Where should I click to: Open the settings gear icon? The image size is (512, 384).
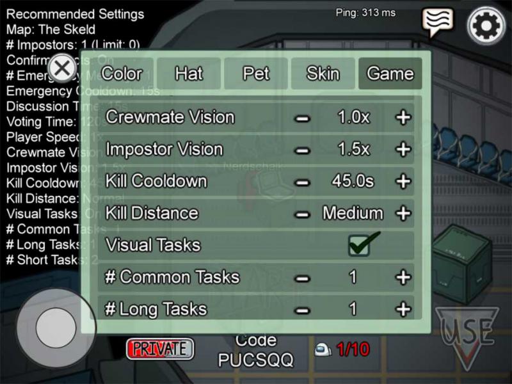[x=486, y=26]
